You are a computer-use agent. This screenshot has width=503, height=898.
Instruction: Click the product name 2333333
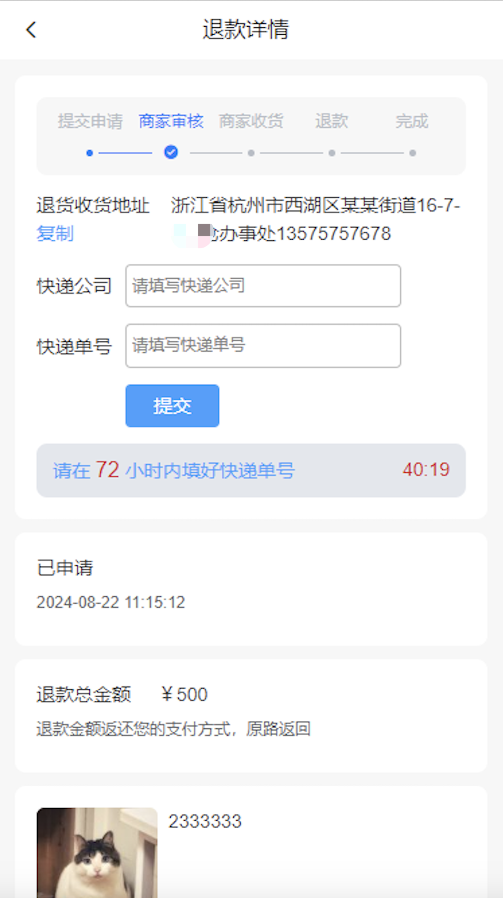click(x=205, y=821)
